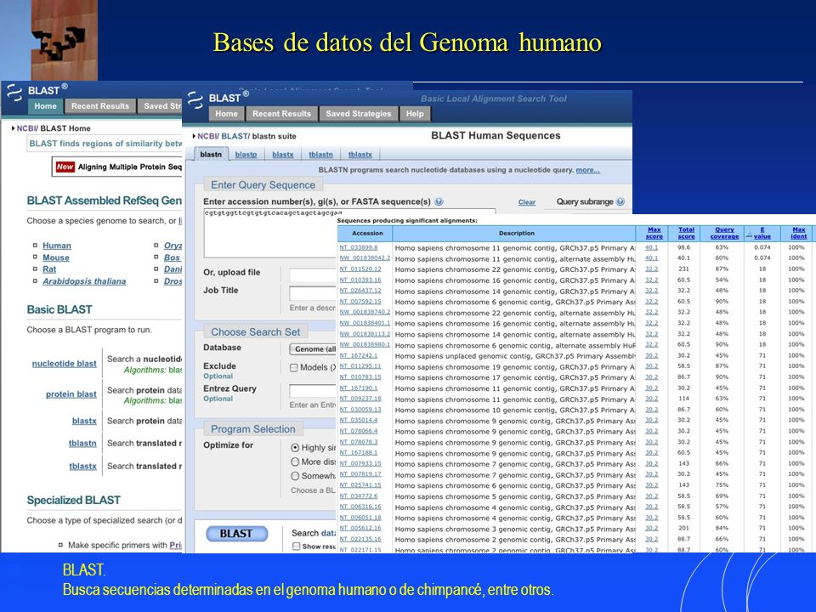Click max score 40.1 in NT_033899.8 row

652,247
